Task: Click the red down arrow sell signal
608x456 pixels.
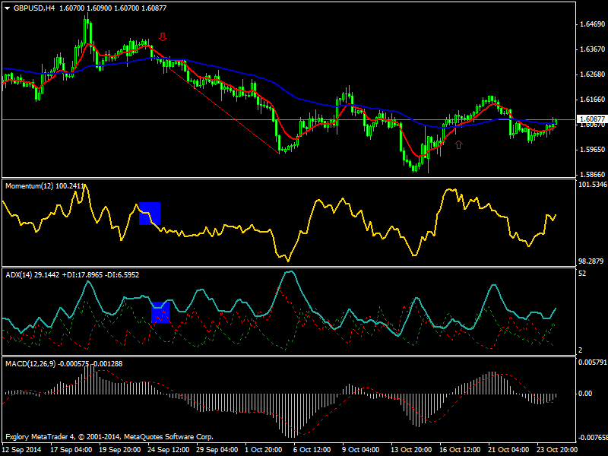Action: click(163, 36)
